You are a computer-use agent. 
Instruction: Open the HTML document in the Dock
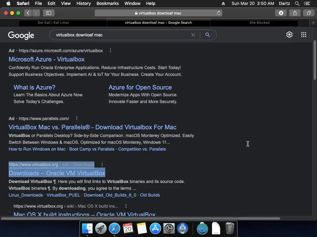click(x=216, y=228)
